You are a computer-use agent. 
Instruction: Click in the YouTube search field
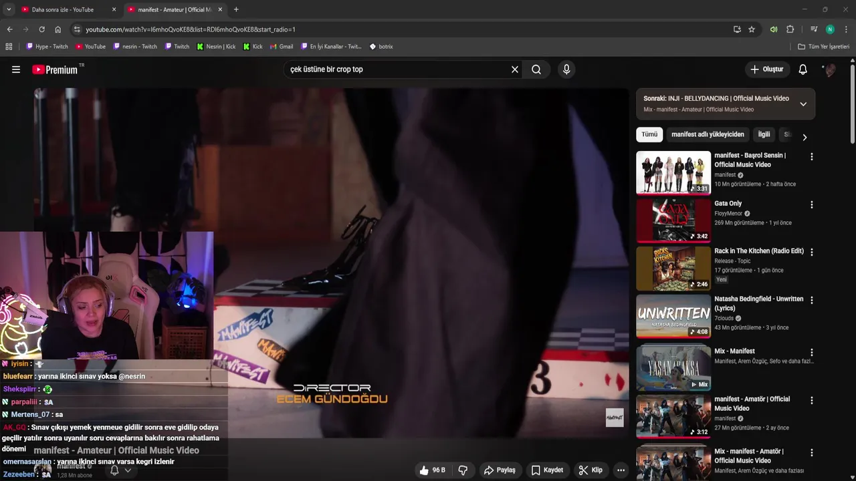coord(398,69)
